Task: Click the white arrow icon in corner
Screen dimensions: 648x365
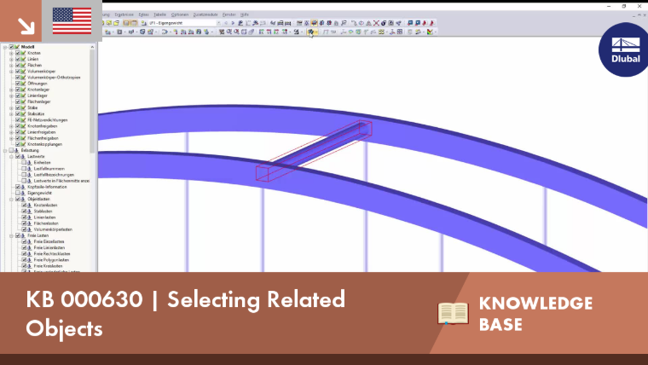Action: pos(26,26)
